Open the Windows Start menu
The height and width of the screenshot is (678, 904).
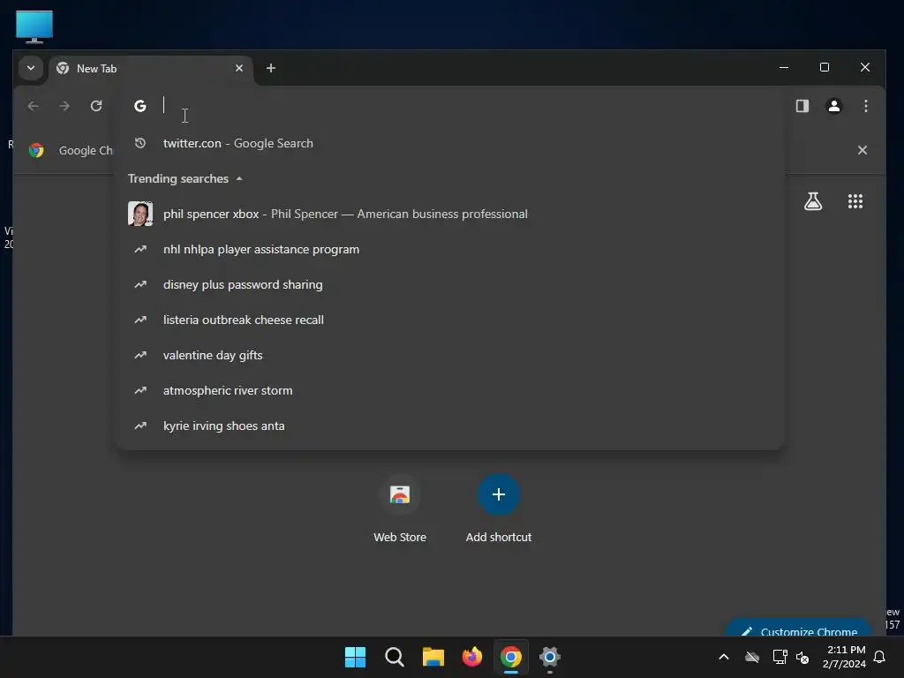(x=355, y=657)
